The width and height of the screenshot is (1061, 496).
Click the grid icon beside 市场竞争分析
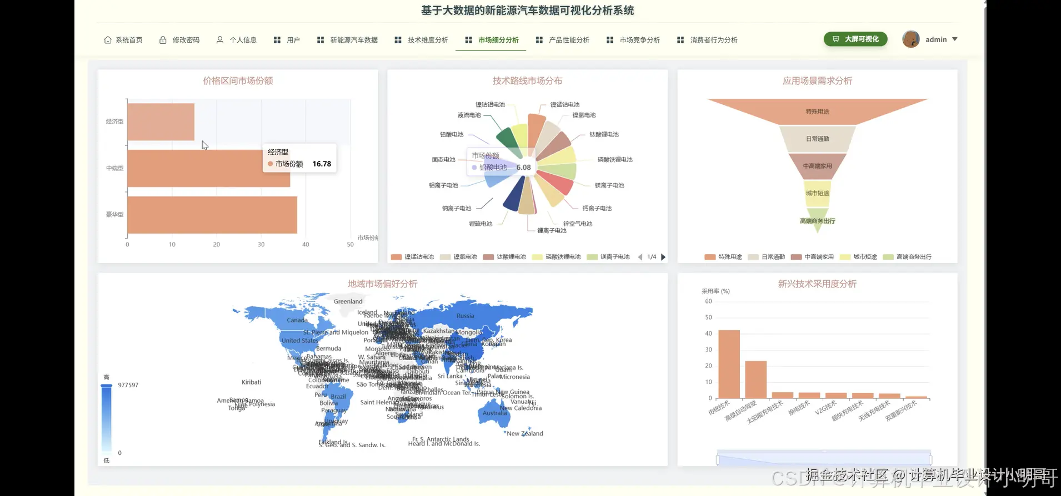(610, 40)
